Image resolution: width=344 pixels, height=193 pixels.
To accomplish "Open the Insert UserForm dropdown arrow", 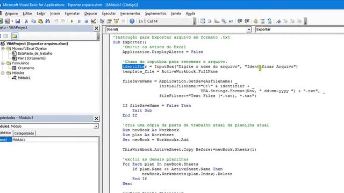I will [x=12, y=21].
